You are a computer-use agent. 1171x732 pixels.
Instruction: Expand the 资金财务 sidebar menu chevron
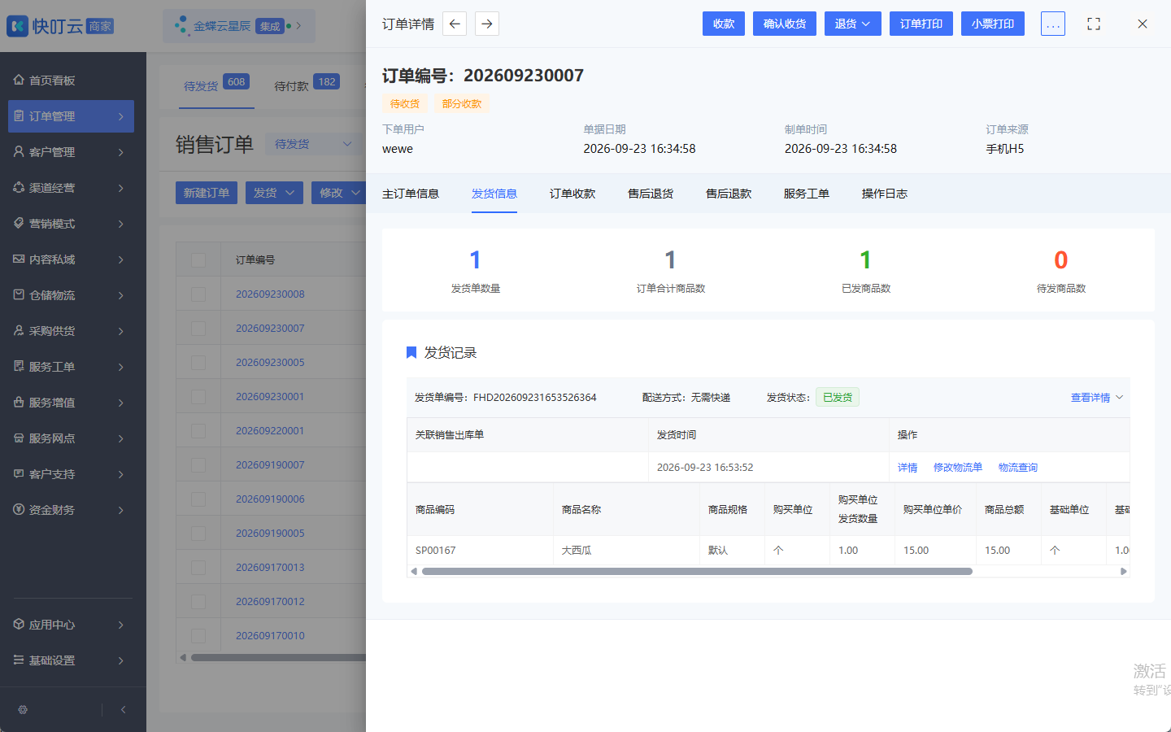(121, 510)
